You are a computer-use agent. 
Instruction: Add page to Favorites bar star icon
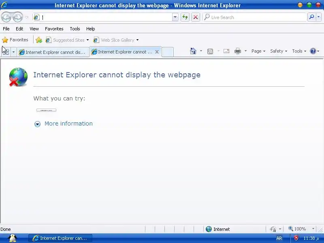point(38,40)
